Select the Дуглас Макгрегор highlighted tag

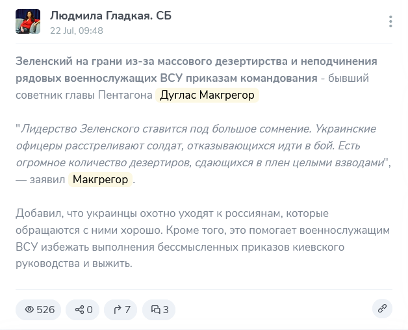(x=208, y=95)
